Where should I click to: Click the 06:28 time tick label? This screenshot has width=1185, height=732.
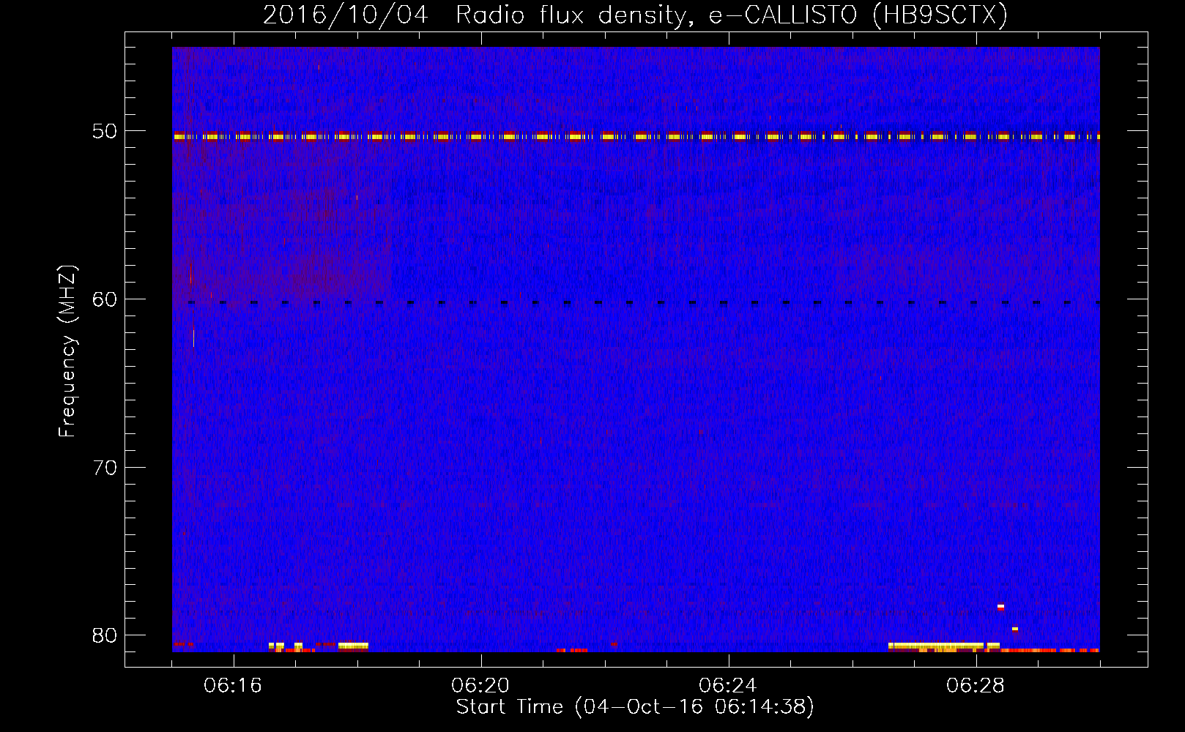[975, 686]
